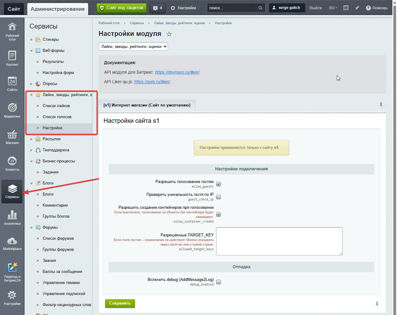This screenshot has height=315, width=397.
Task: Switch to the Сайт tab
Action: click(14, 9)
